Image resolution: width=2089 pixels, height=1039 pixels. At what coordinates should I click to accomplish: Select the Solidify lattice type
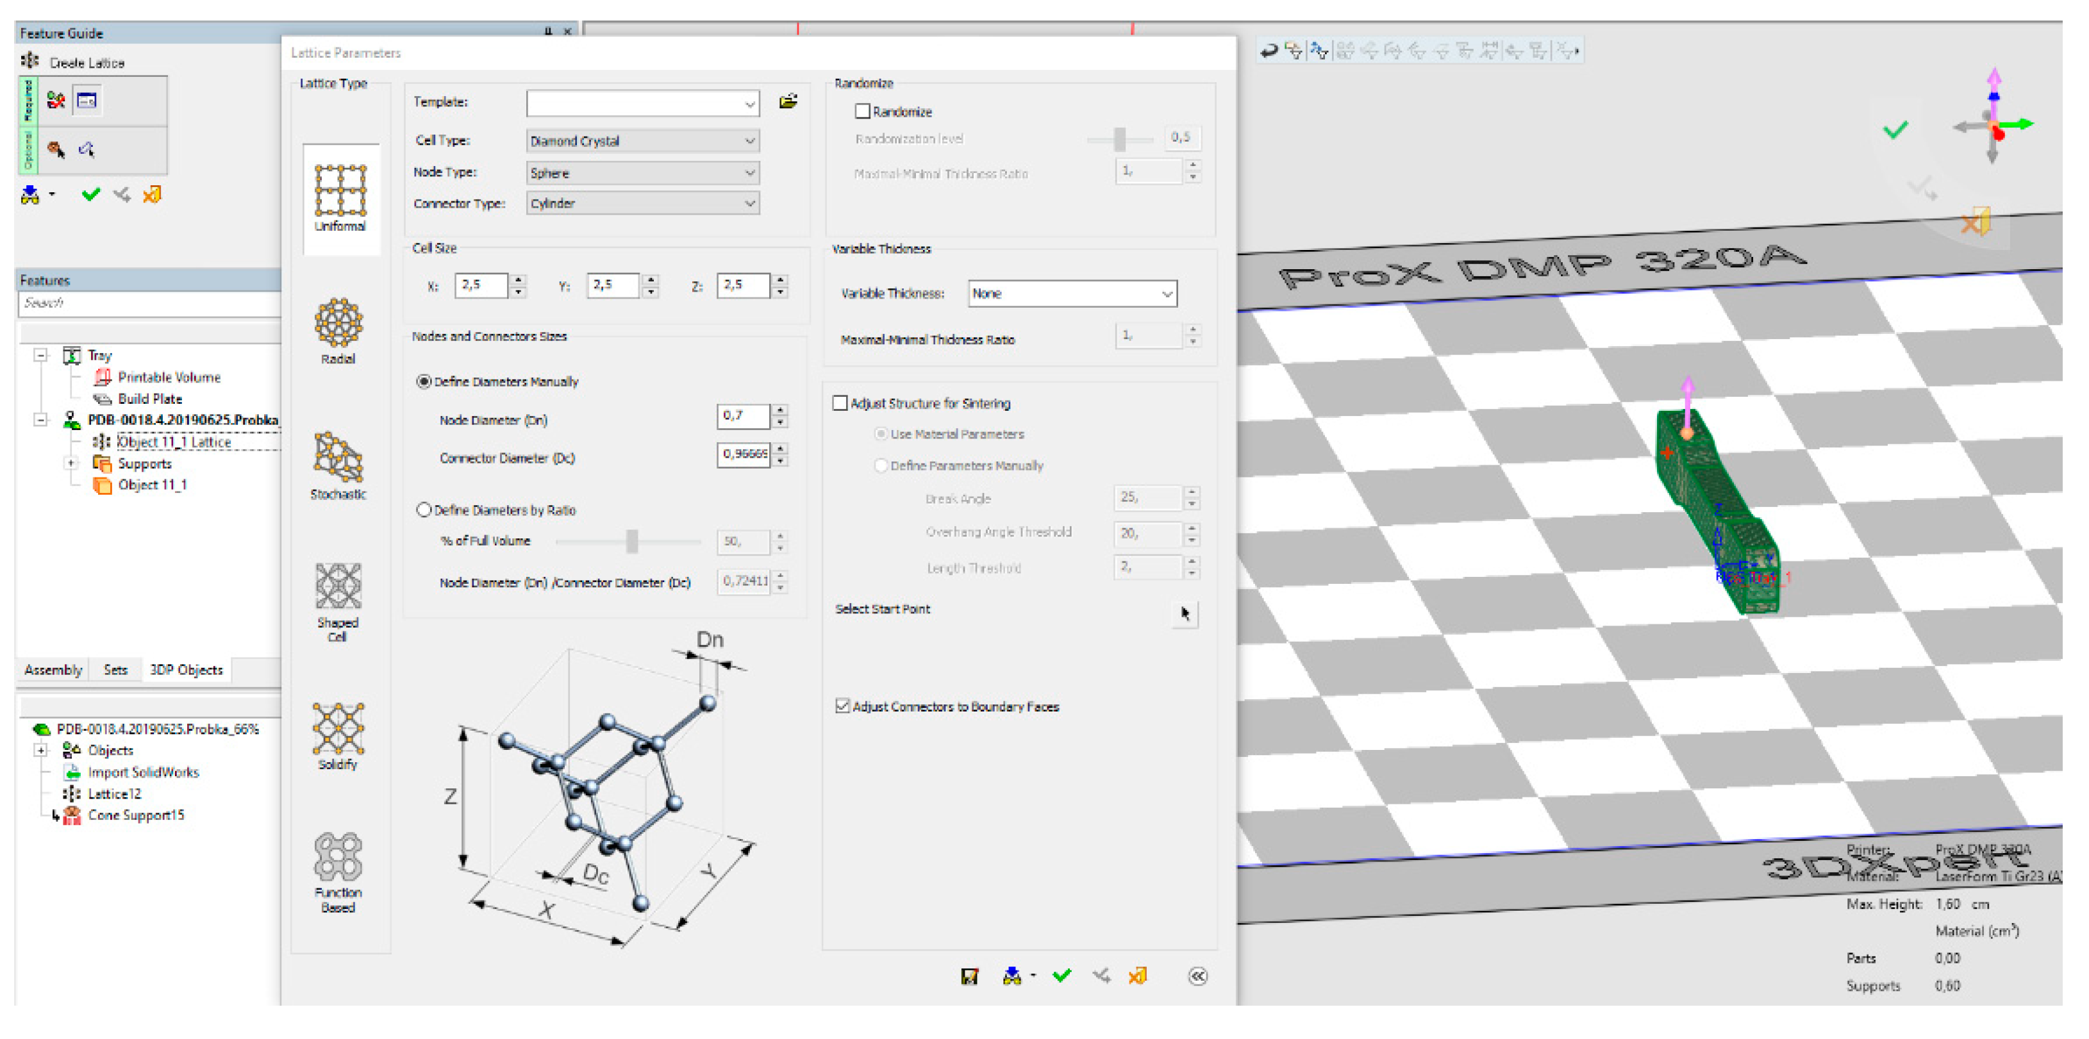point(338,736)
